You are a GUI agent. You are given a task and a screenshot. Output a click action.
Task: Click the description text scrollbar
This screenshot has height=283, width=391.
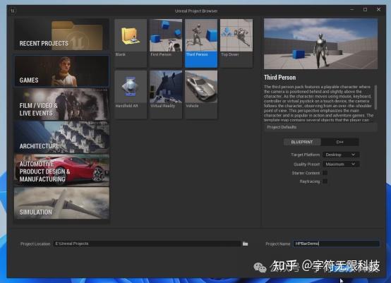(x=375, y=97)
